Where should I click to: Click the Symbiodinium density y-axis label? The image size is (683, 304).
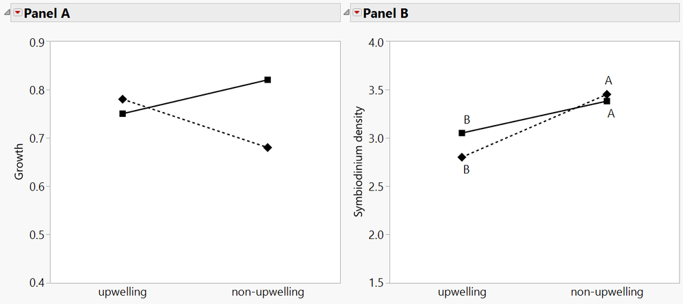click(x=358, y=163)
